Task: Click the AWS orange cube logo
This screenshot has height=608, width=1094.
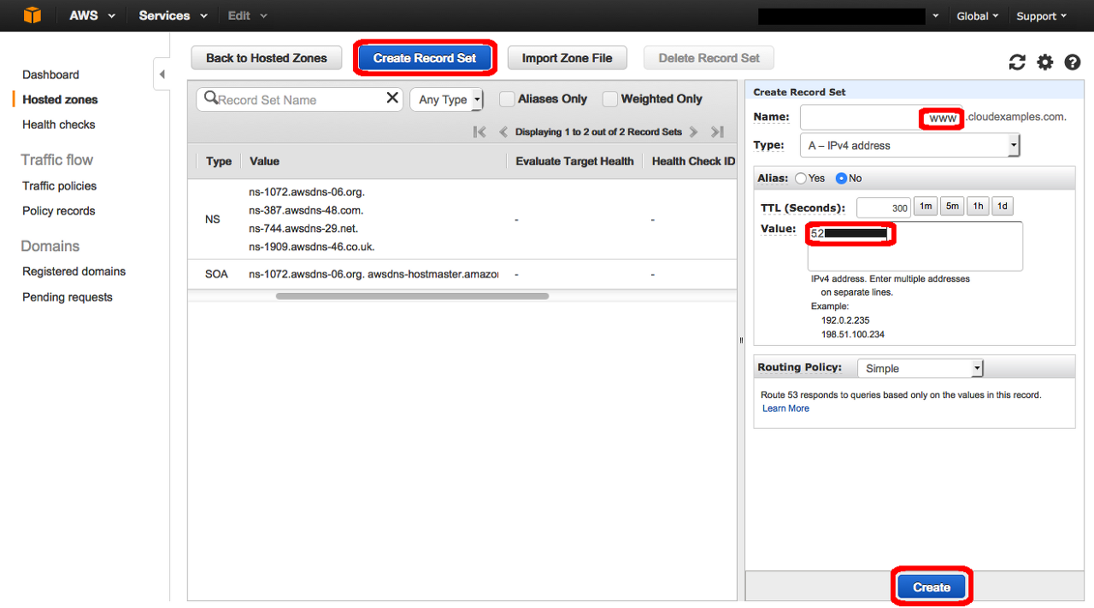Action: [32, 15]
